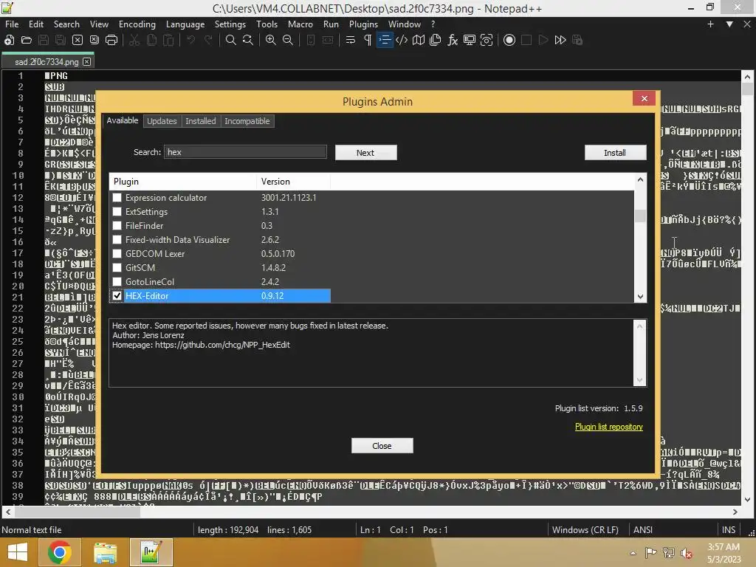Check the ExtSettings plugin checkbox
Screen dimensions: 756x567
117,212
